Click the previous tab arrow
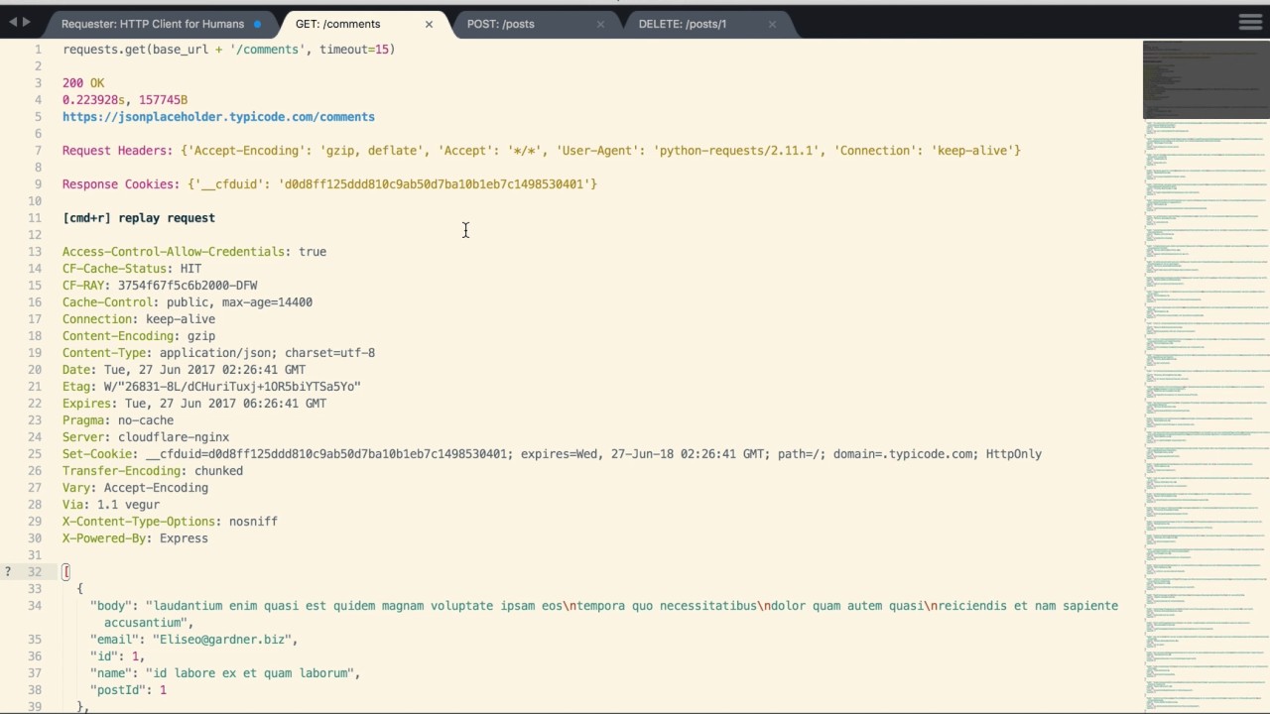This screenshot has width=1270, height=714. pos(13,22)
